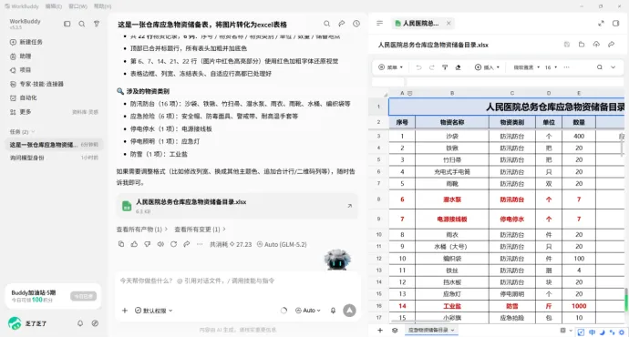629x337 pixels.
Task: Open 专家·技能·连接器 in sidebar
Action: 36,84
